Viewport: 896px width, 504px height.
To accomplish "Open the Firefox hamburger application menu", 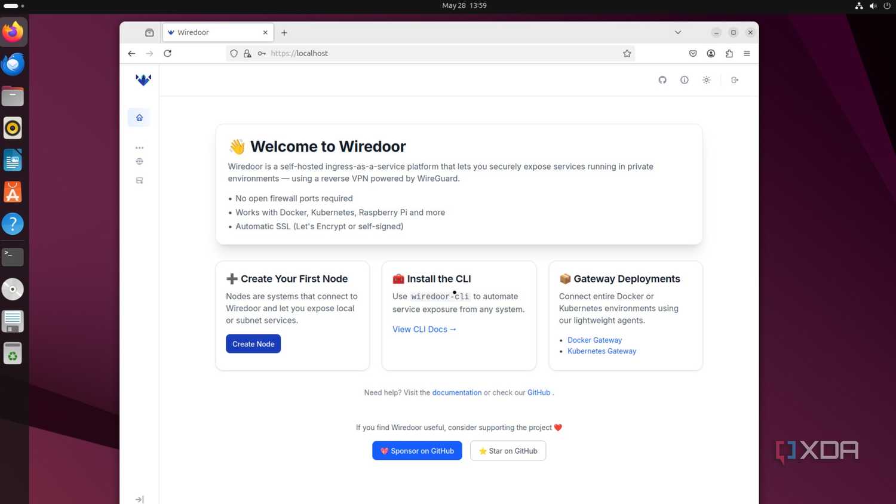I will pos(747,53).
